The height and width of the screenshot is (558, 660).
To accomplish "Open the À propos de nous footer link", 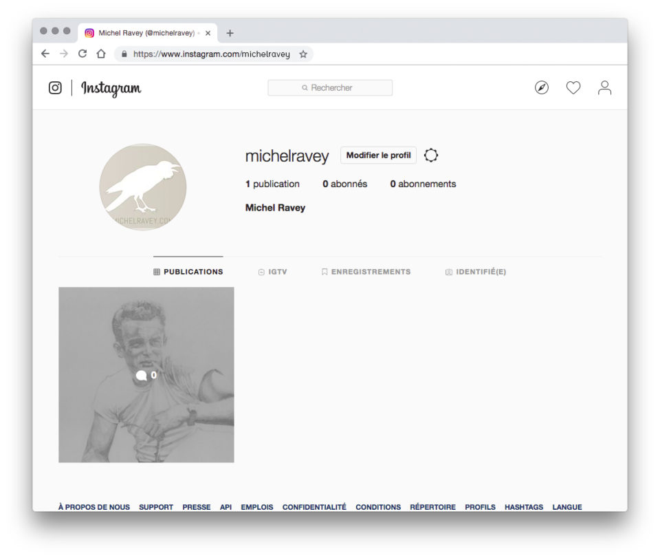I will click(x=94, y=507).
